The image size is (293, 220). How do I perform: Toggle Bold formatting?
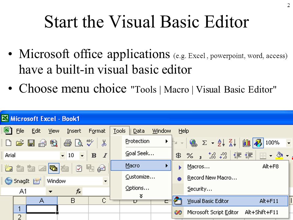[x=94, y=156]
